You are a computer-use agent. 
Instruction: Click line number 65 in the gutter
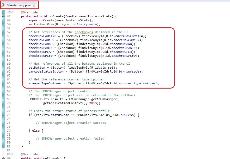pyautogui.click(x=9, y=83)
